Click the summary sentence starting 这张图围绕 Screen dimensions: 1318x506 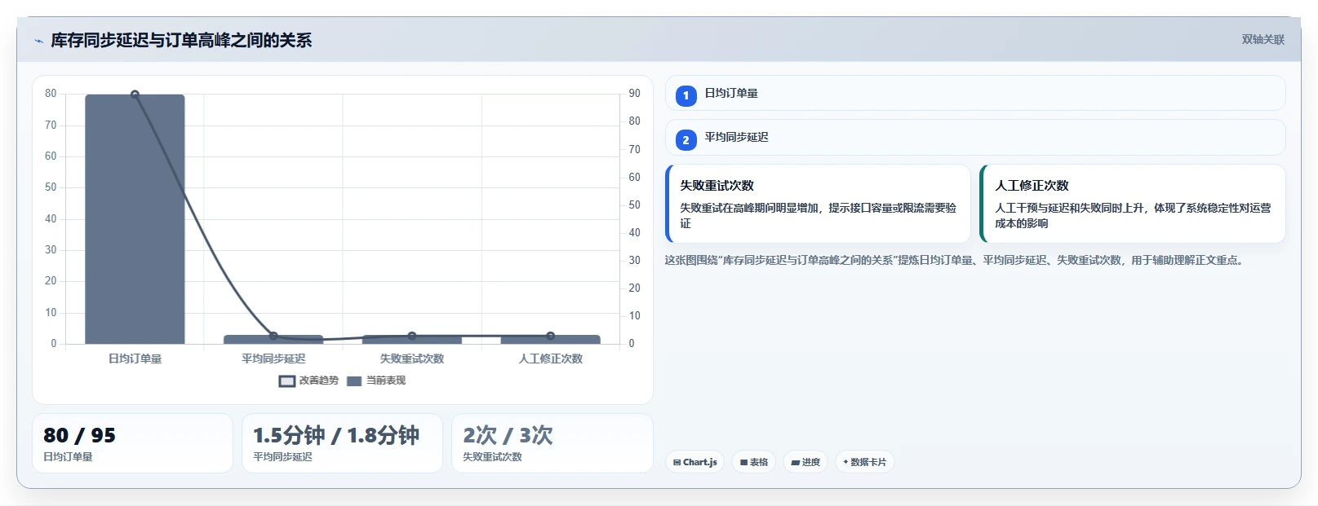[x=956, y=261]
